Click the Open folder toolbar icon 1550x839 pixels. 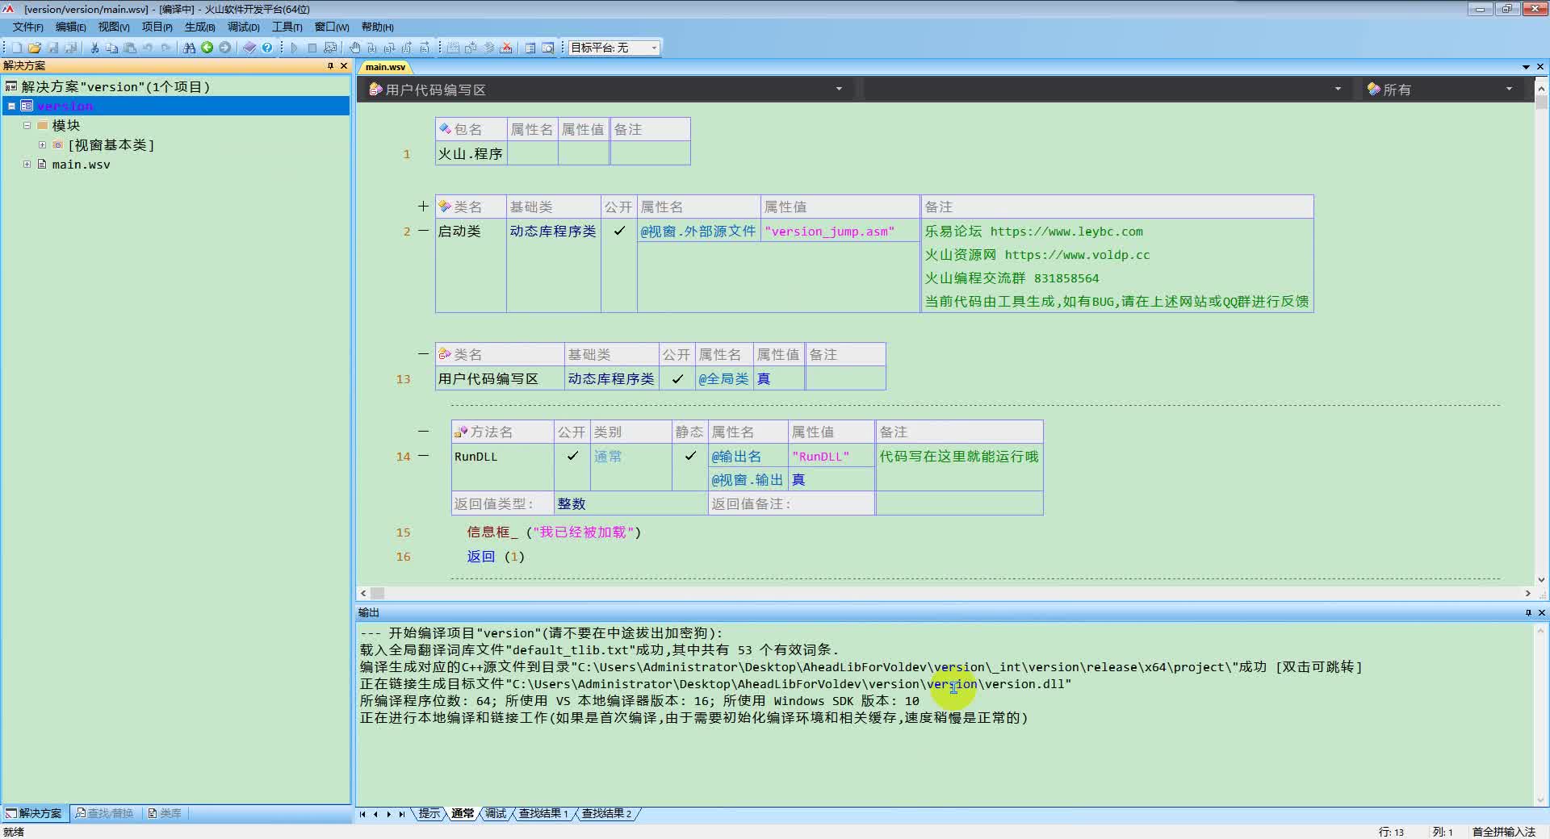click(x=35, y=48)
